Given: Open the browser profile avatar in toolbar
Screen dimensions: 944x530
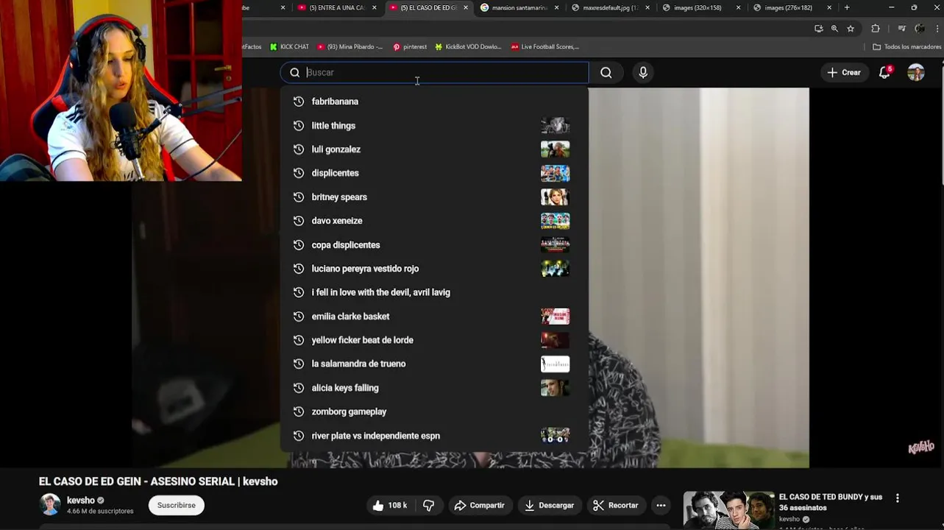Looking at the screenshot, I should coord(920,29).
